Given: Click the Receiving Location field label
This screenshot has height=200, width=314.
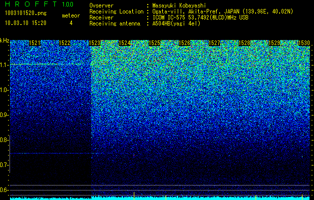Looking at the screenshot, I should click(116, 11).
